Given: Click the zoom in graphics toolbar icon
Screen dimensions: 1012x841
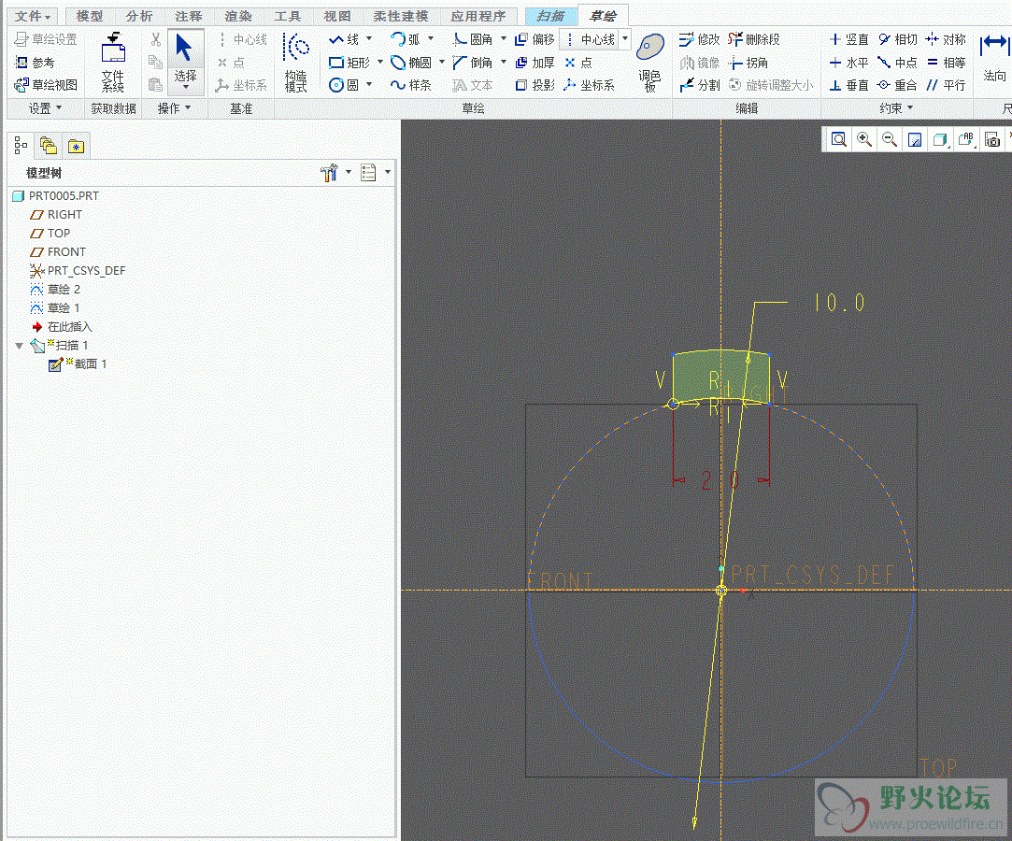Looking at the screenshot, I should coord(863,139).
